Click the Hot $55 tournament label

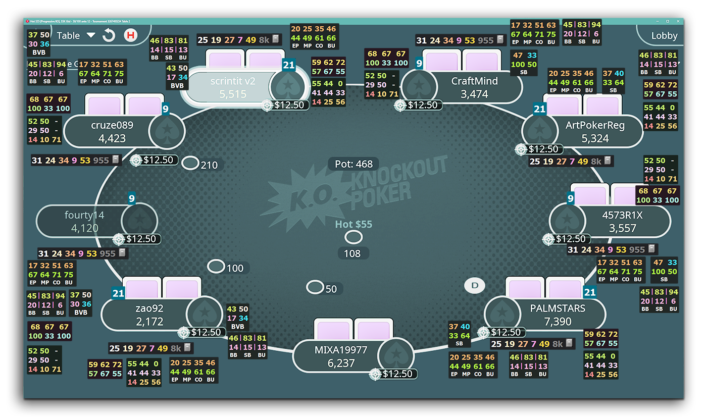pyautogui.click(x=353, y=224)
